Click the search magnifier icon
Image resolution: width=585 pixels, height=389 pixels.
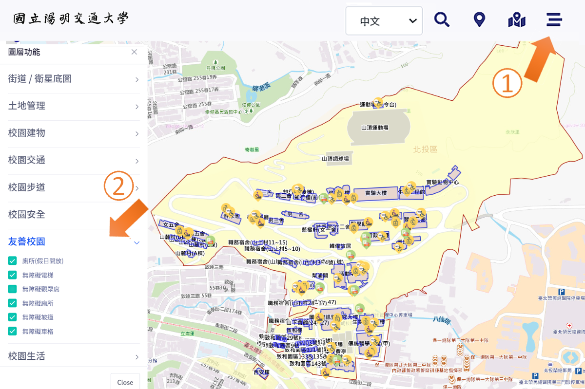coord(442,20)
